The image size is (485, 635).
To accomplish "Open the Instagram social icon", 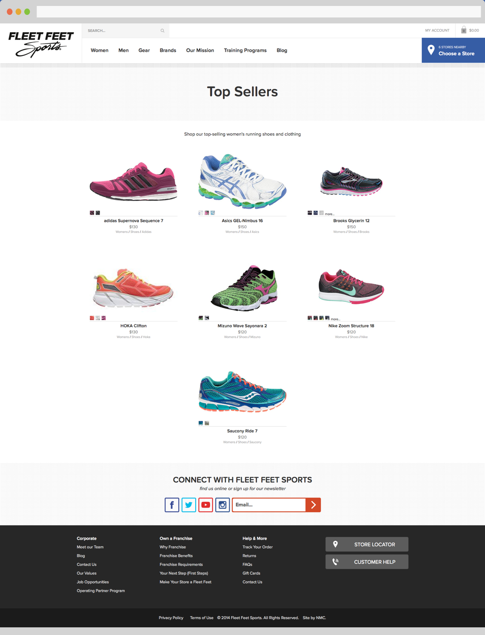I will (x=223, y=505).
